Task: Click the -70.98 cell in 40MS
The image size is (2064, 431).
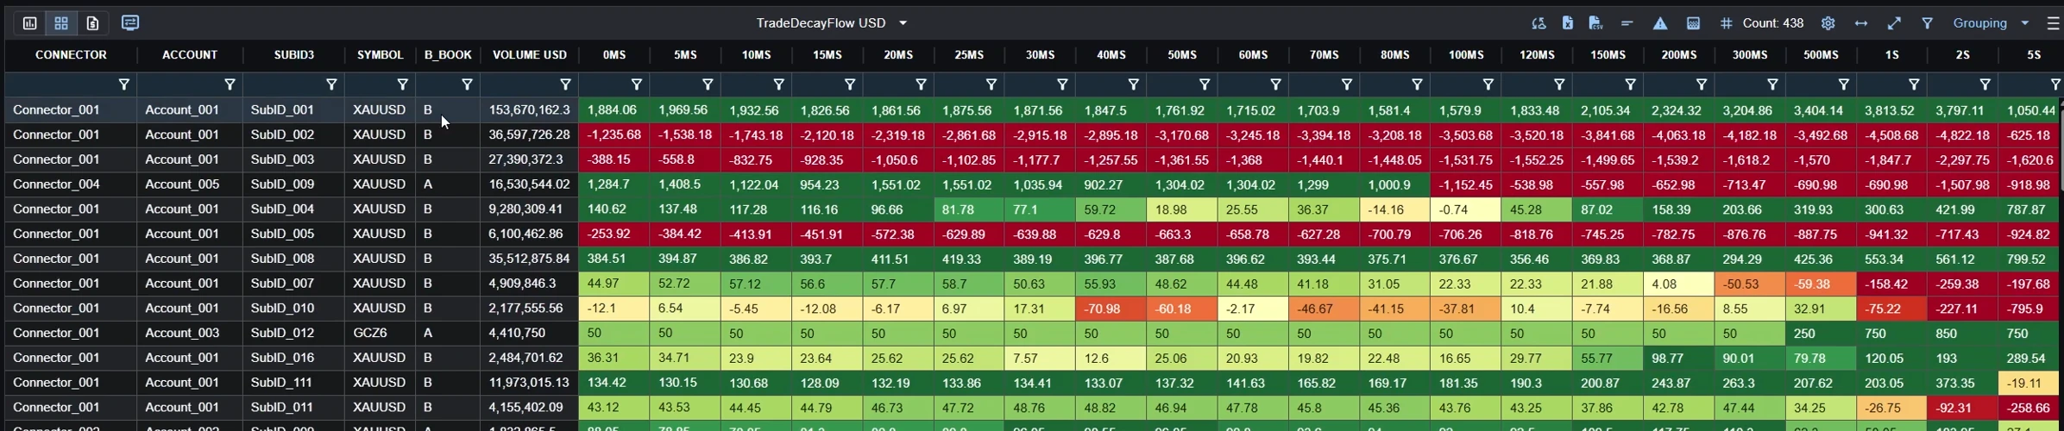Action: click(x=1111, y=309)
